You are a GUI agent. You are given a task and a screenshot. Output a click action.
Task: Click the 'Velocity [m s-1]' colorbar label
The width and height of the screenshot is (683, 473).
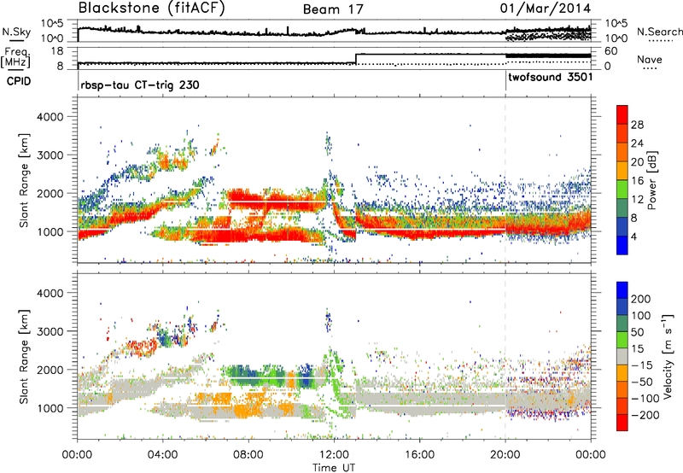coord(667,356)
